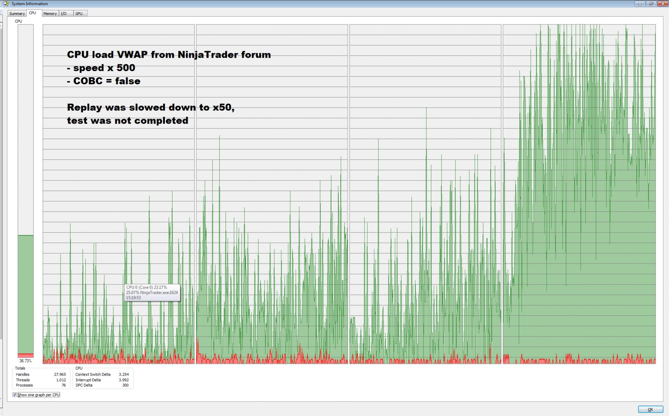
Task: Click the third CPU core graph from left
Action: 425,194
